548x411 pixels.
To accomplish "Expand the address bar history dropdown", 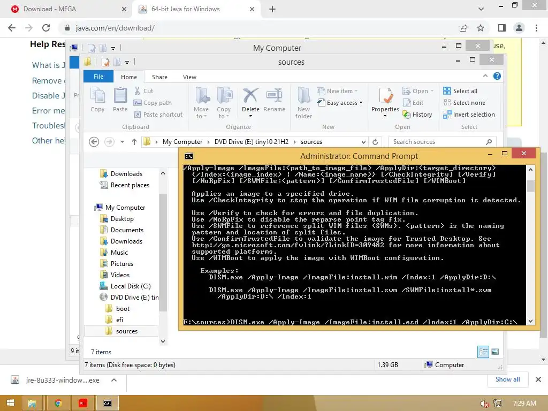I will tap(363, 142).
